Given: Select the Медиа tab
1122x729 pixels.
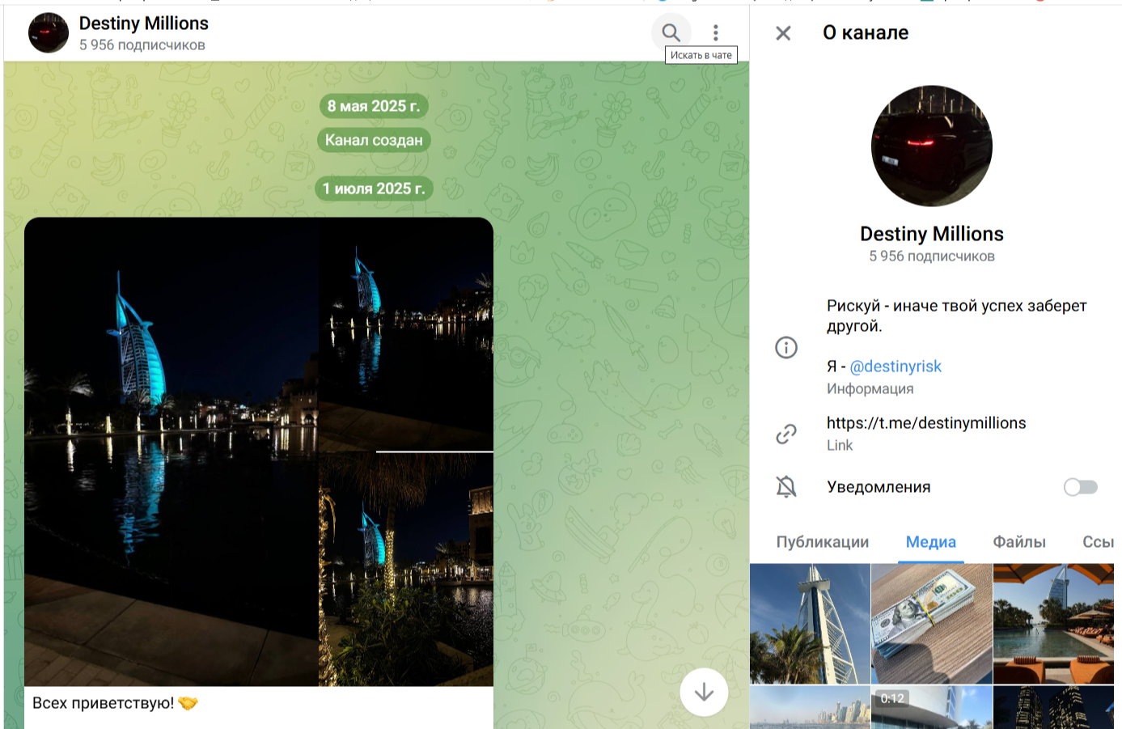Looking at the screenshot, I should tap(930, 542).
